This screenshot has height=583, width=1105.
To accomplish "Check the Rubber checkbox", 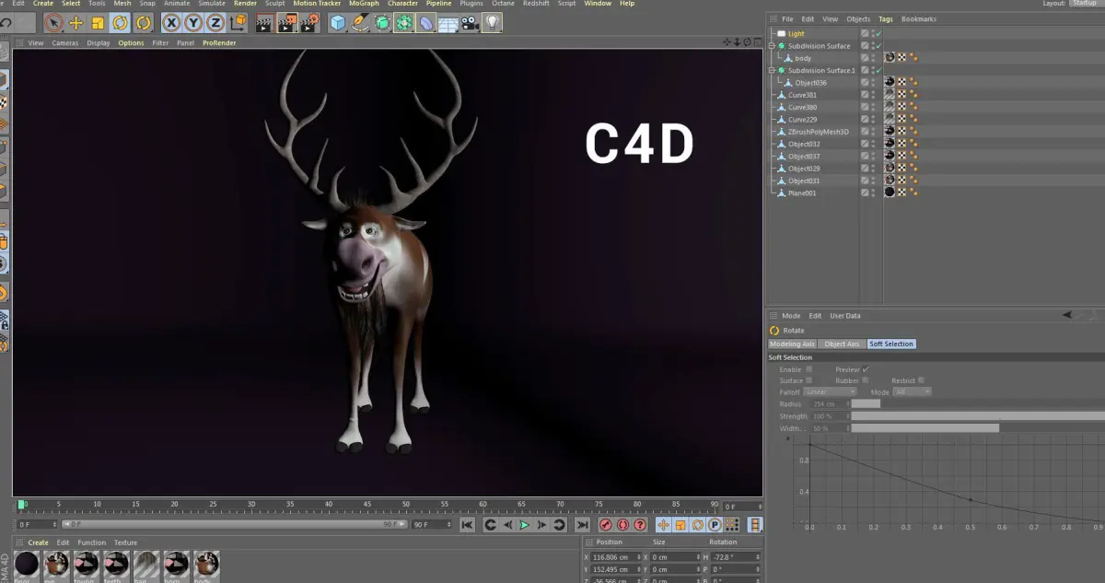I will pos(866,380).
